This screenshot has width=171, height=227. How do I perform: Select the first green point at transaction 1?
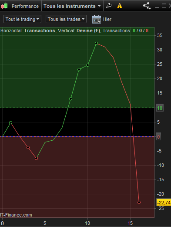[x=11, y=122]
